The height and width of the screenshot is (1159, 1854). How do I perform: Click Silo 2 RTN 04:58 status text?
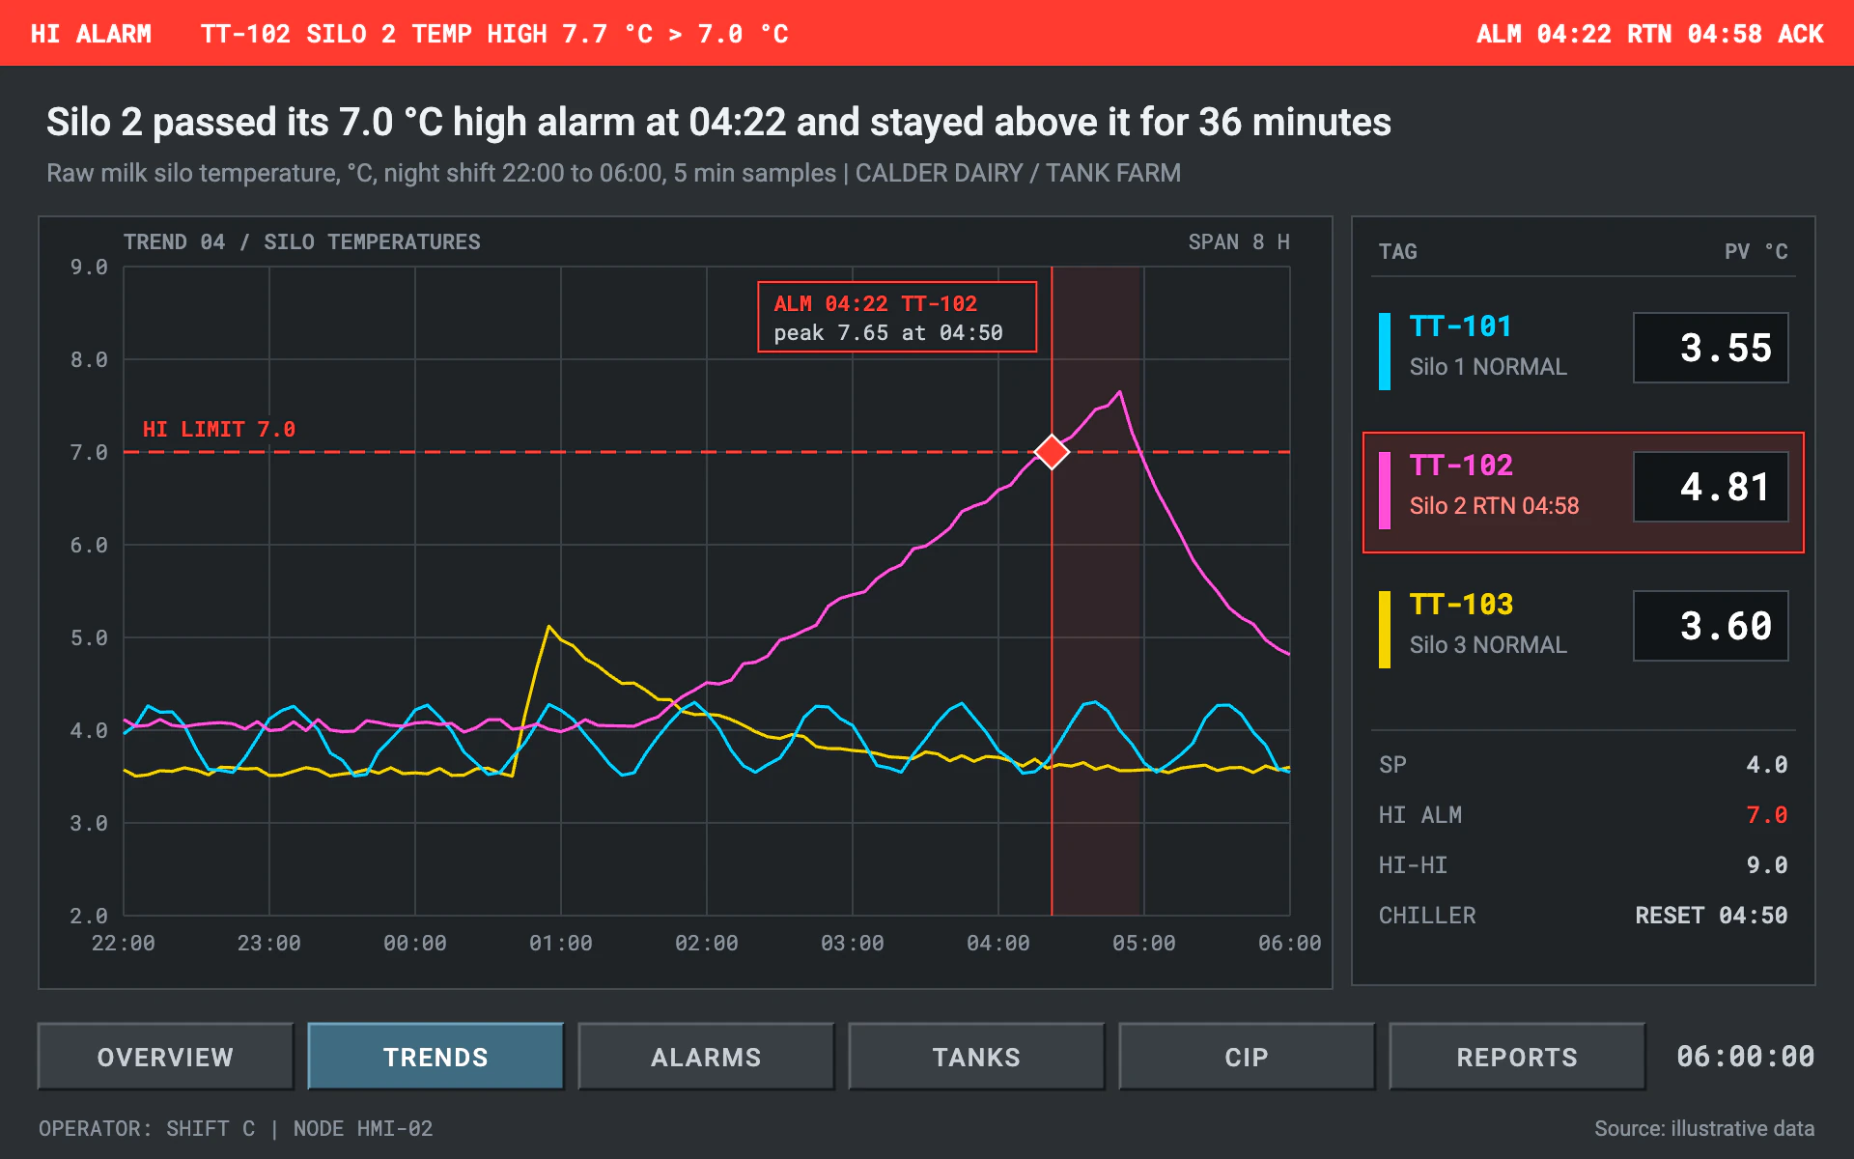[x=1494, y=506]
